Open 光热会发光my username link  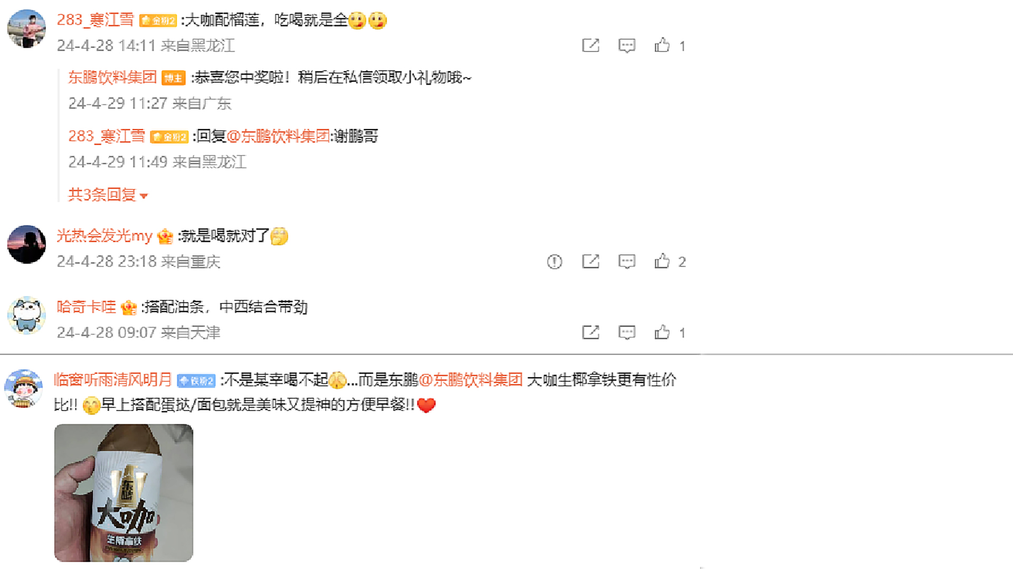(x=104, y=236)
